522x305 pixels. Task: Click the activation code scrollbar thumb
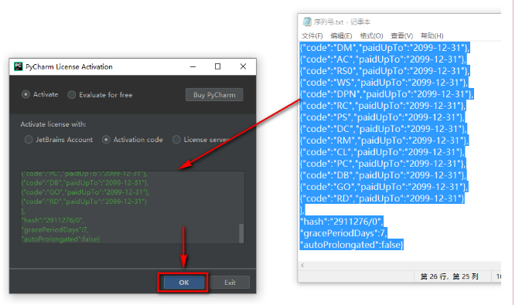[x=242, y=233]
